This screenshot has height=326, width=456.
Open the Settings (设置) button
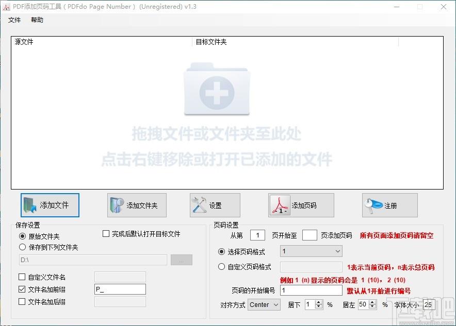point(215,205)
